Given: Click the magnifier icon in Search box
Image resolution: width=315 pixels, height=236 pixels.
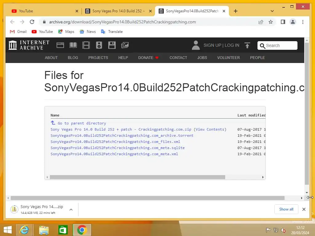Looking at the screenshot, I should click(x=262, y=46).
